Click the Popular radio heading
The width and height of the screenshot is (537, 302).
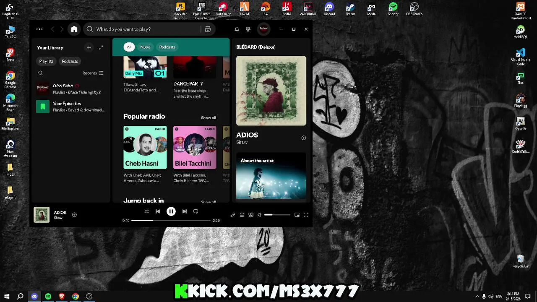click(144, 116)
